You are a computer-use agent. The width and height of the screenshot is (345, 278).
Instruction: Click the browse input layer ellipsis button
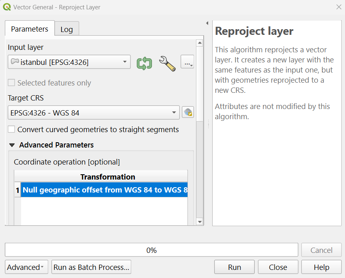point(187,62)
